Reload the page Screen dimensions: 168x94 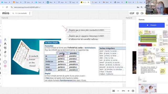7,7
